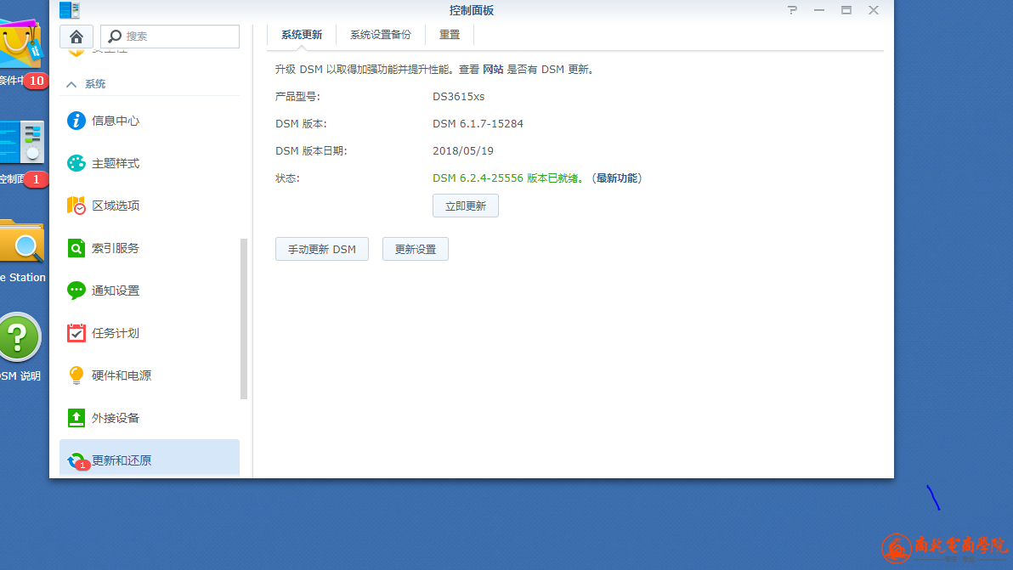
Task: Open Package Center desktop shopping bag icon
Action: click(x=20, y=44)
